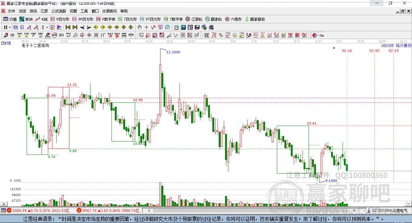
Task: Click the 02-15 time cycle marker
Action: [x=393, y=51]
